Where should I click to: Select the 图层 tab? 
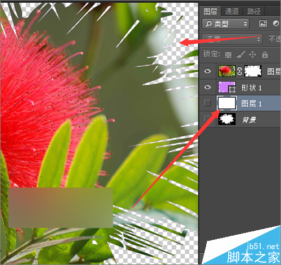pos(210,11)
